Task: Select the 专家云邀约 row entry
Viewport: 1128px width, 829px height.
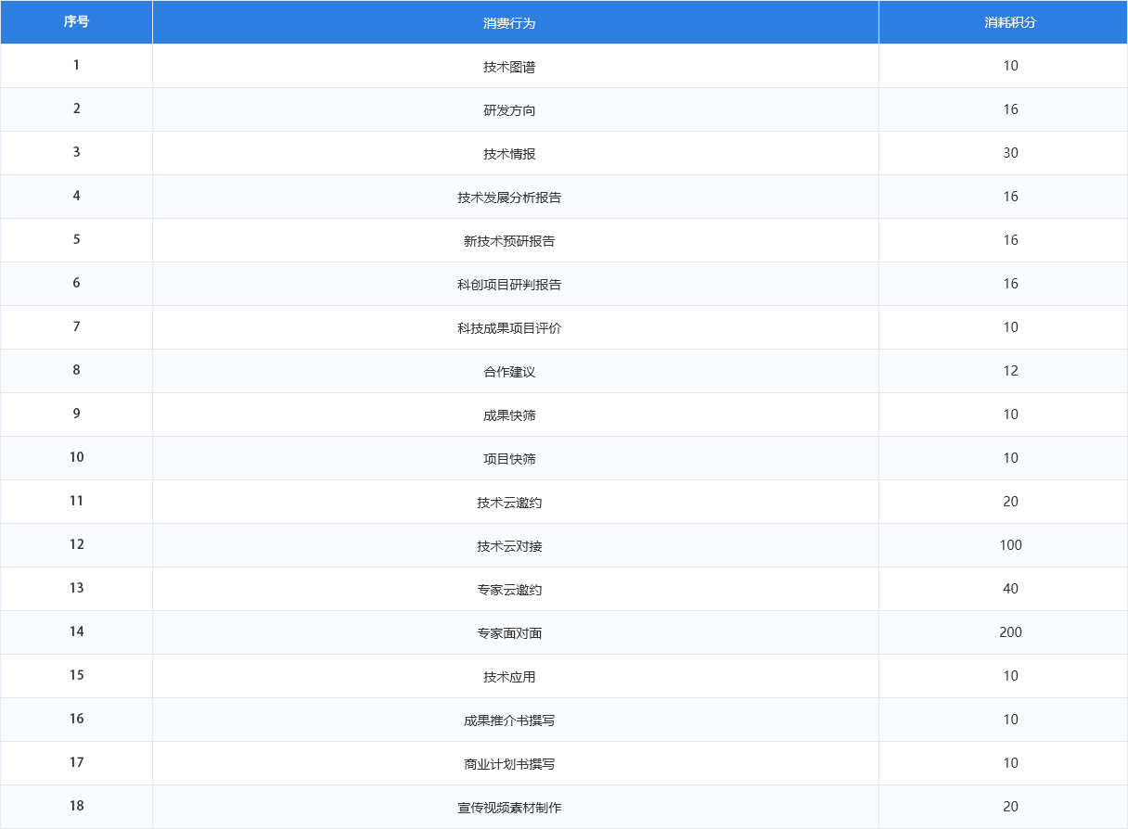Action: (x=509, y=590)
